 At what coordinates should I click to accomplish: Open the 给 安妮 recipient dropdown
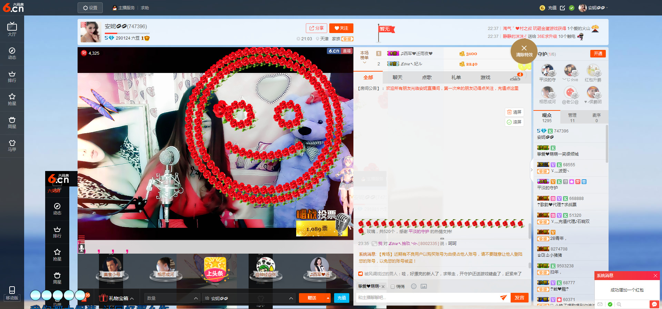[x=249, y=298]
